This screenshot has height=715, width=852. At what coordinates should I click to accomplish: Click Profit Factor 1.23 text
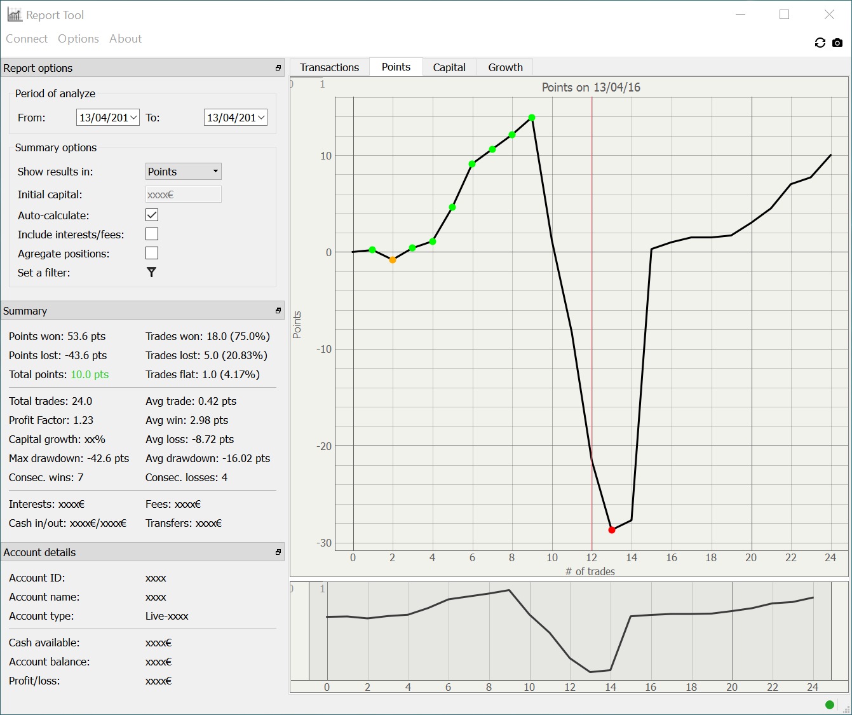51,420
